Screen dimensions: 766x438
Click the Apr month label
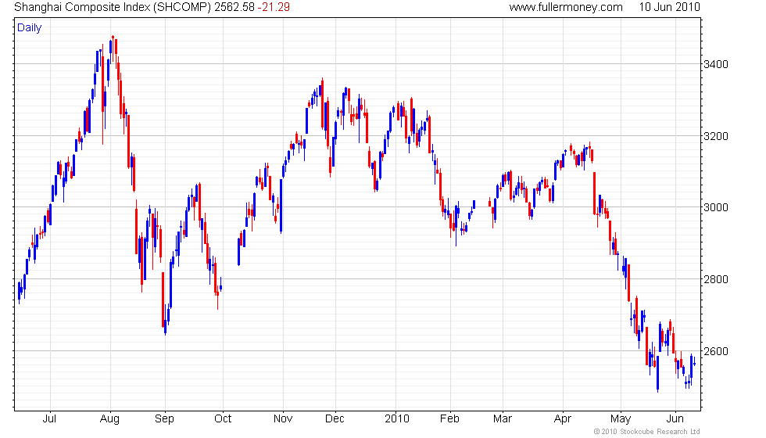tap(563, 419)
